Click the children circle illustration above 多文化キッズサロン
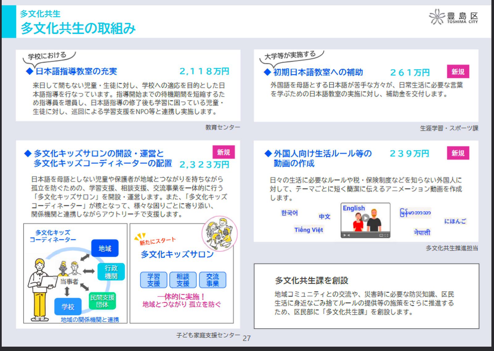Image resolution: width=494 pixels, height=351 pixels. 219,233
